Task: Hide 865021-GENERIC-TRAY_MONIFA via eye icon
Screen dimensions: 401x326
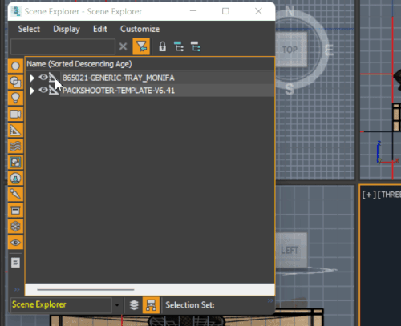Action: (x=43, y=78)
